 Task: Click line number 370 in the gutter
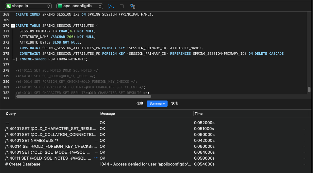6,26
